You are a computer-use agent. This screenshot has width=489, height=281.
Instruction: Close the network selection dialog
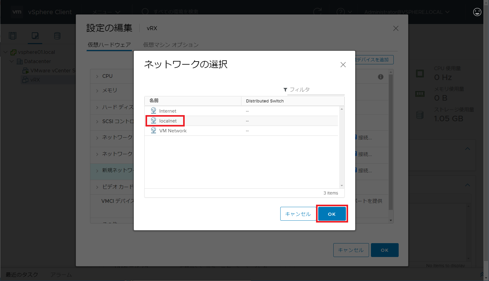[343, 65]
